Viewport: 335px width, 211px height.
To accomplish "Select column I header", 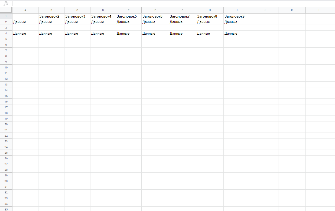I will [237, 10].
